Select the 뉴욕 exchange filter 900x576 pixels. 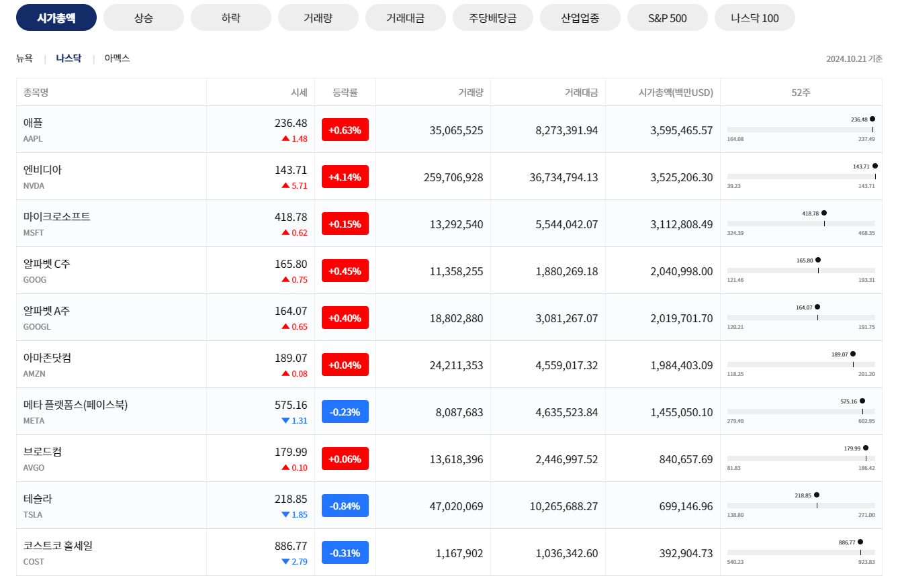(24, 58)
